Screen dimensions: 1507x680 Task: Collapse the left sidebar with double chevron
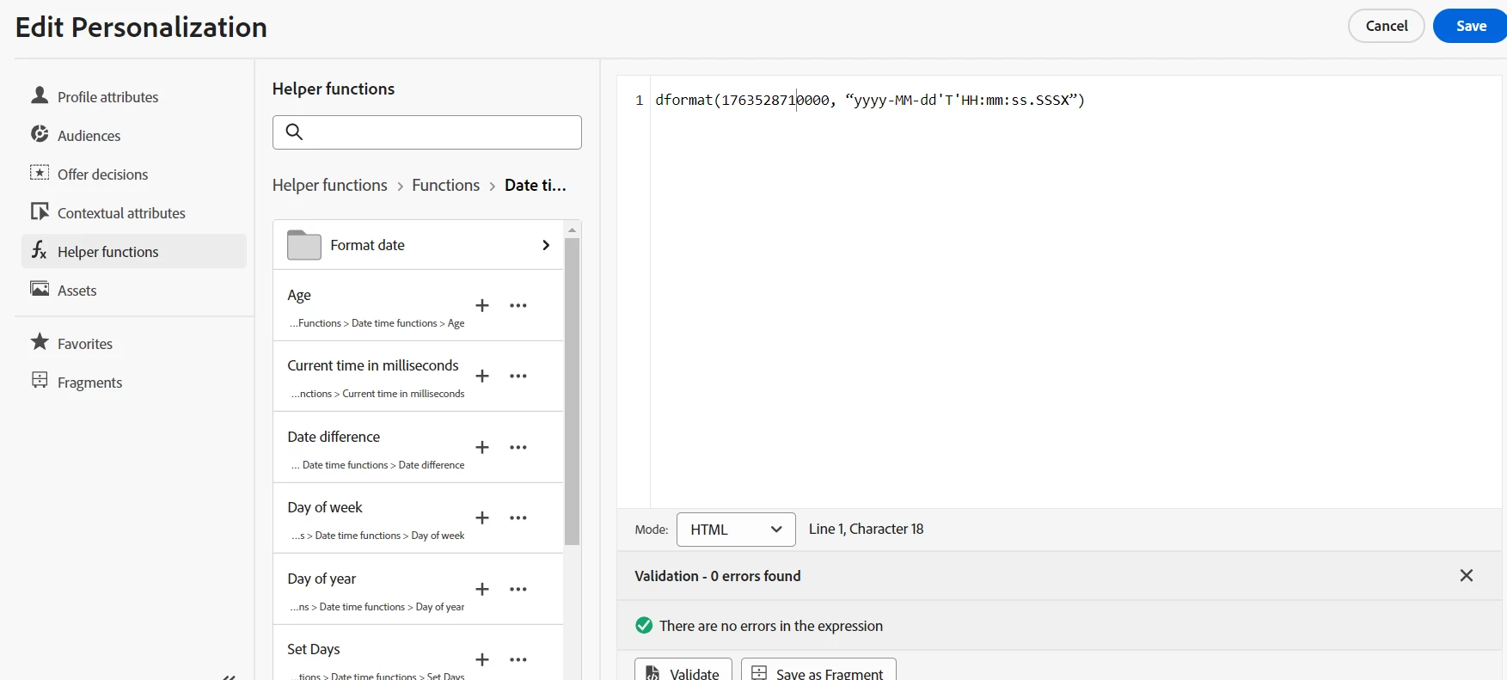[x=229, y=677]
